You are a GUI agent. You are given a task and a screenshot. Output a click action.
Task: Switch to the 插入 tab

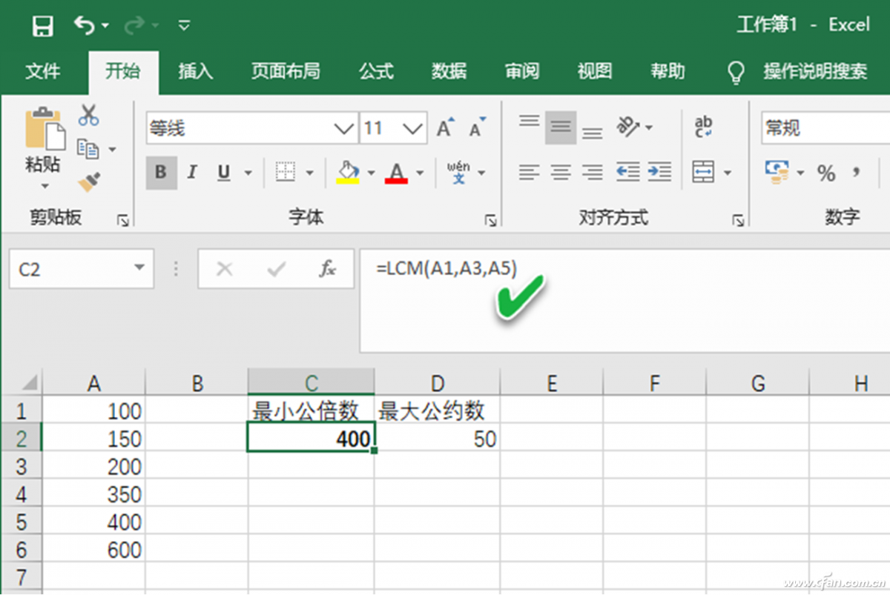tap(196, 71)
